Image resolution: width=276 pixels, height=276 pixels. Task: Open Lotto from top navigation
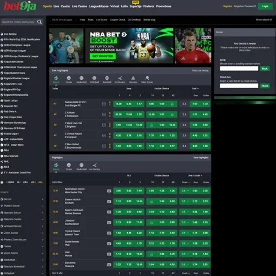124,7
